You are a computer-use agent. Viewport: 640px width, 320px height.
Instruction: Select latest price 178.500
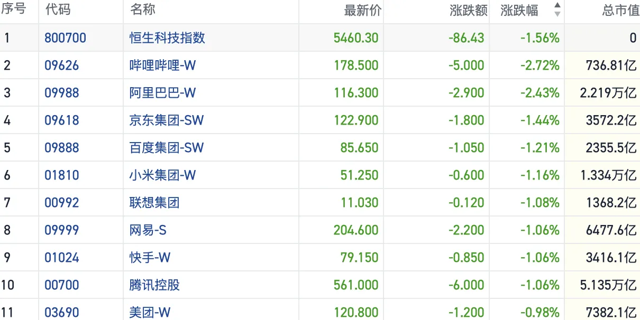356,65
